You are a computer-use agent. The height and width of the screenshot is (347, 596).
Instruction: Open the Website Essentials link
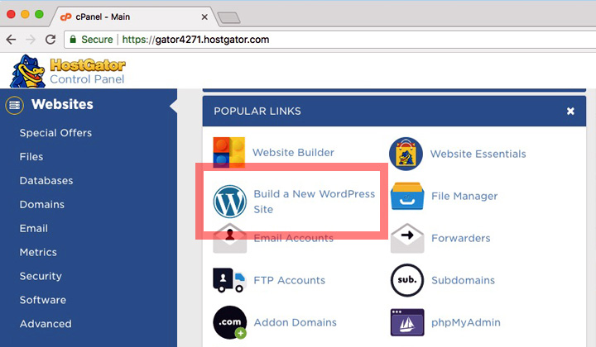click(x=478, y=154)
